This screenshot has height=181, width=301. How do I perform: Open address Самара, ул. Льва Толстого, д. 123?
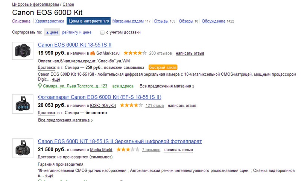click(75, 86)
